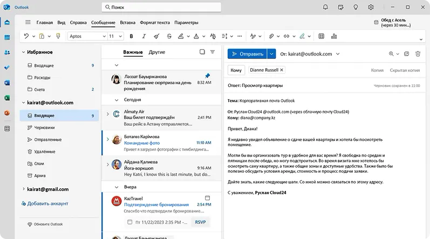Open more formatting options ellipsis
The height and width of the screenshot is (239, 430).
[240, 36]
